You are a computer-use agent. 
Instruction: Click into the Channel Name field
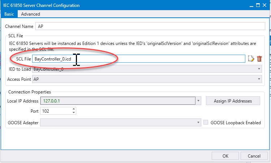coord(150,26)
